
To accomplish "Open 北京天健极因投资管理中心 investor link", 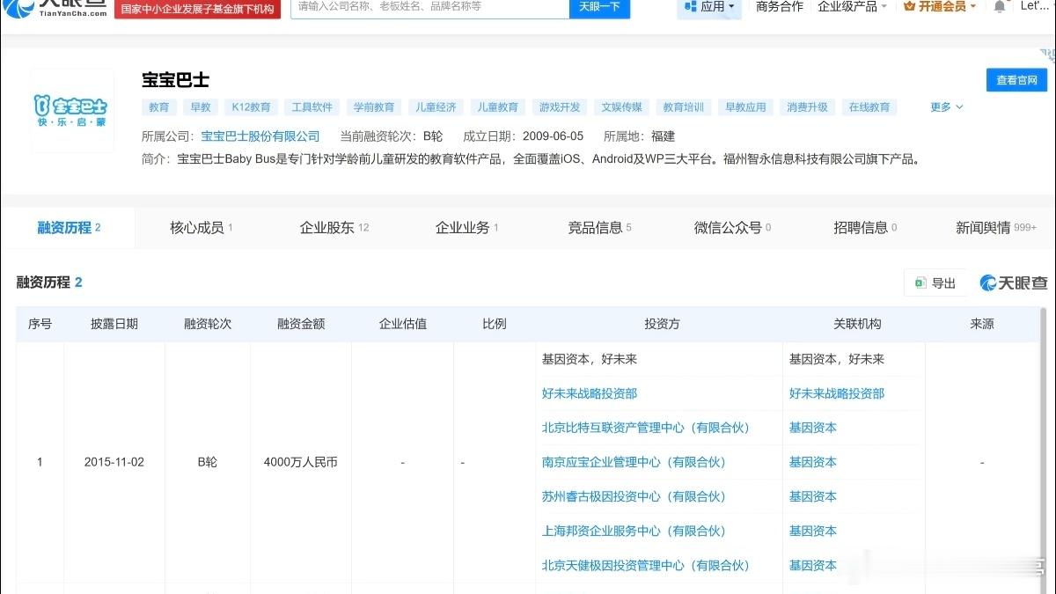I will (x=646, y=565).
